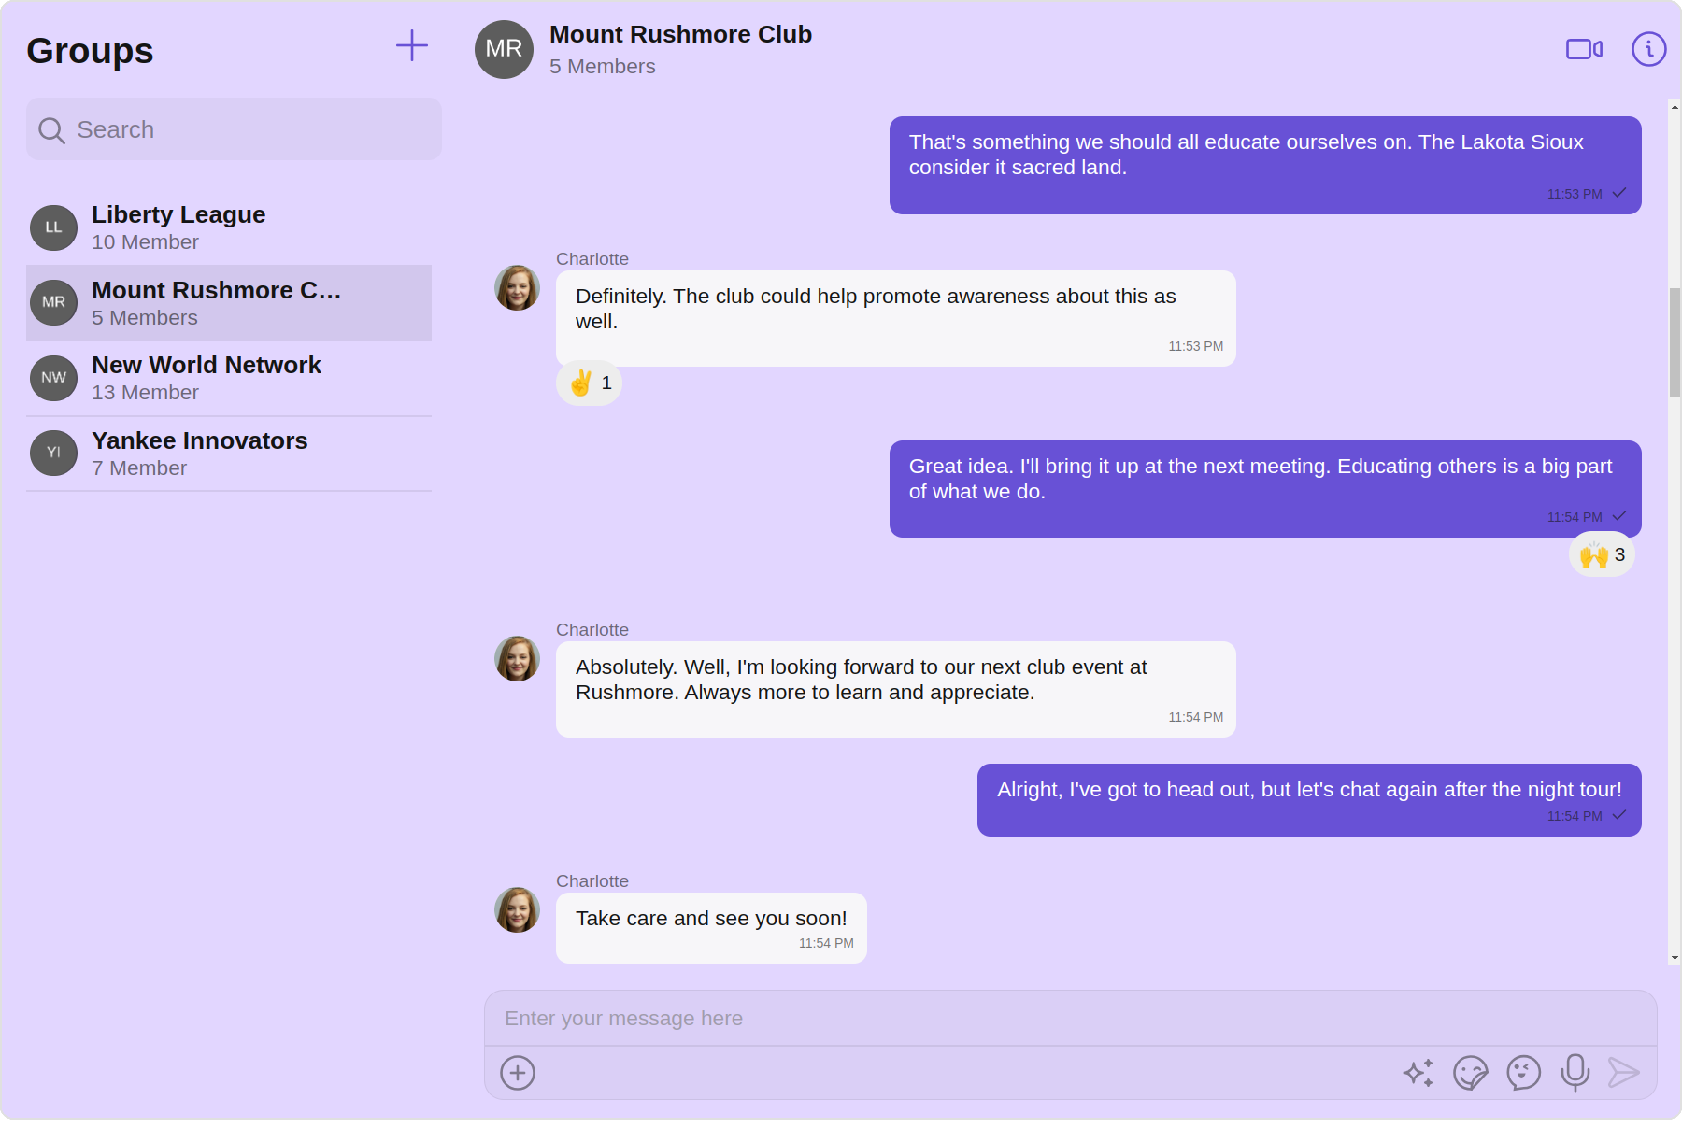Viewport: 1682px width, 1121px height.
Task: Toggle the victory hand reaction on Charlotte's message
Action: [x=589, y=383]
